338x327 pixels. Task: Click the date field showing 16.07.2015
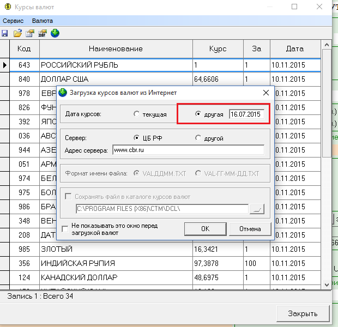[x=246, y=115]
